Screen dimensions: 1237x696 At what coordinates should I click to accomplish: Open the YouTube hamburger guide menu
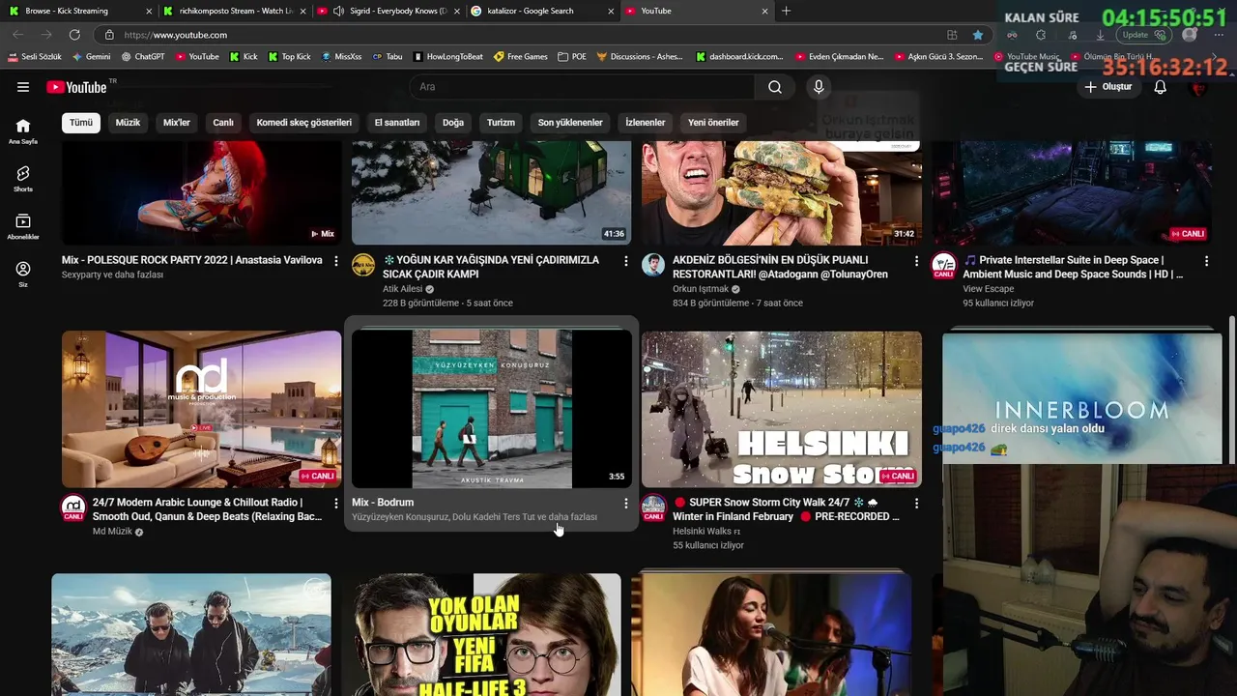point(23,87)
